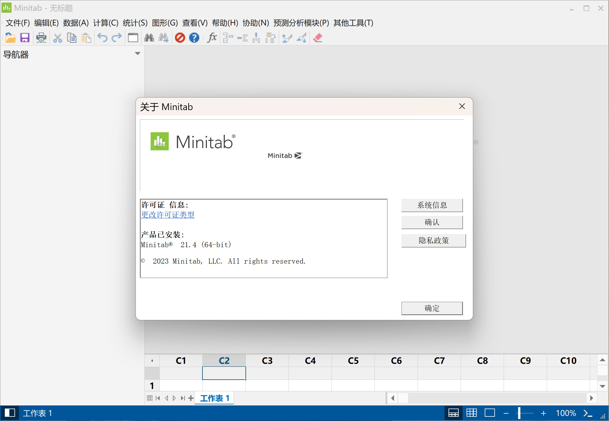Select the red eraser clear icon
Viewport: 609px width, 421px height.
(318, 38)
